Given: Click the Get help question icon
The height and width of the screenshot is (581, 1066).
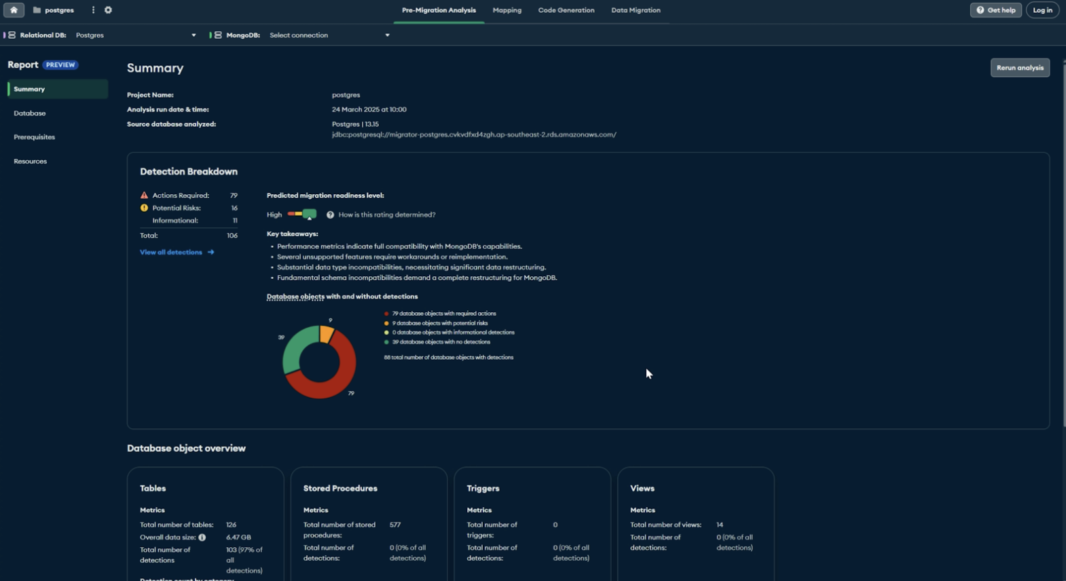Looking at the screenshot, I should 980,10.
